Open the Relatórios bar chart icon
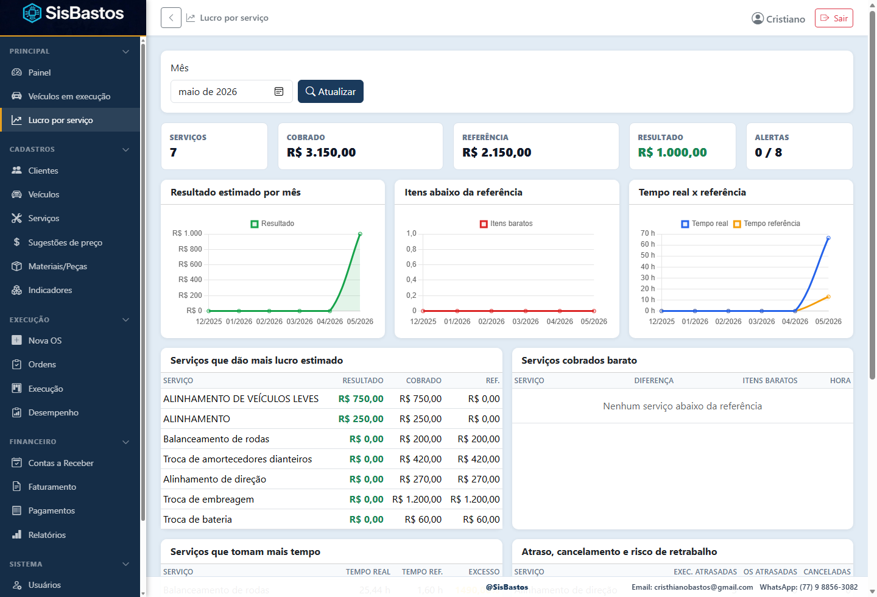This screenshot has width=877, height=597. click(x=17, y=535)
